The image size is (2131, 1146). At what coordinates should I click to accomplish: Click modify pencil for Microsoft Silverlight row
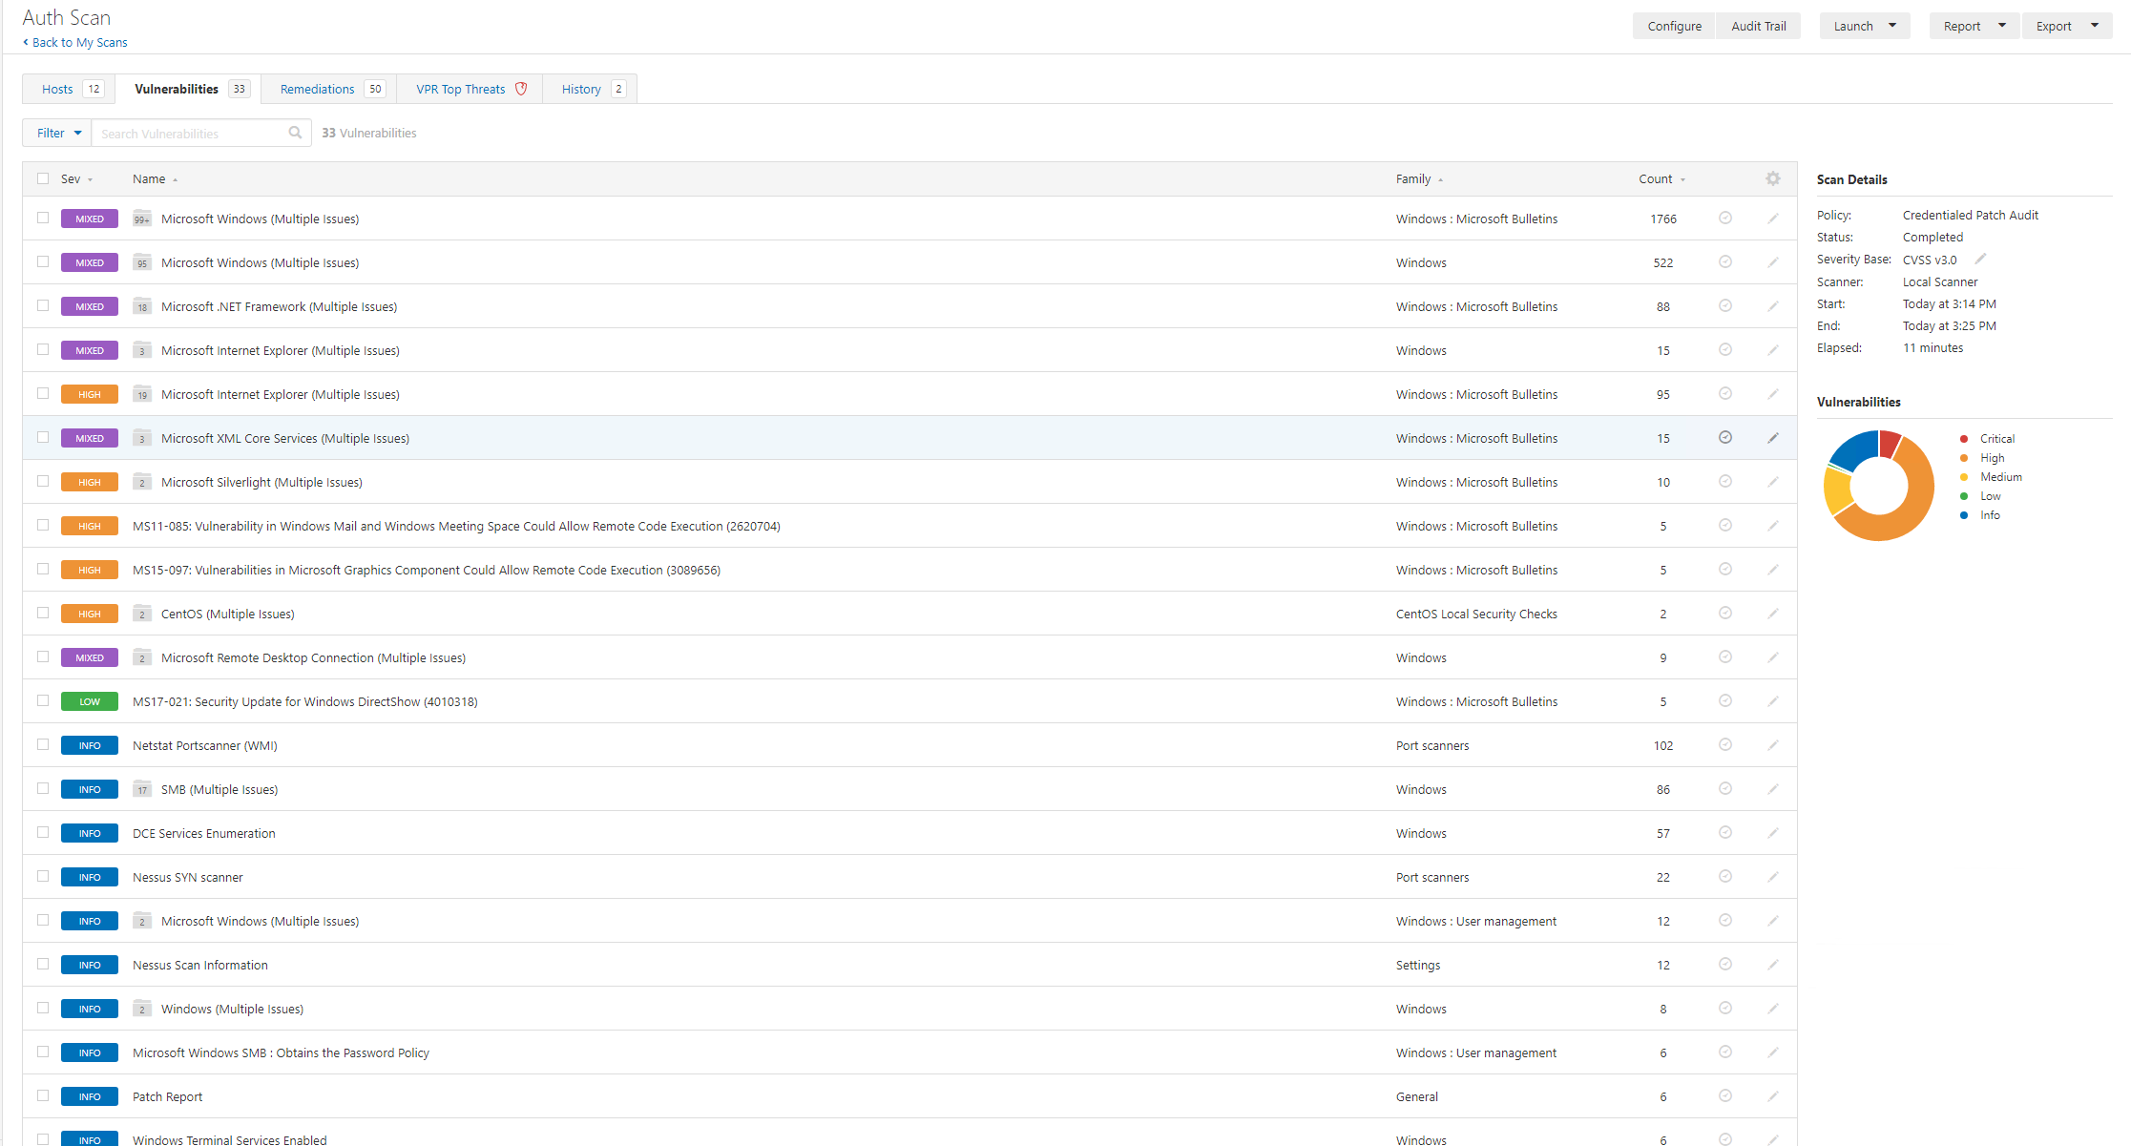1773,481
